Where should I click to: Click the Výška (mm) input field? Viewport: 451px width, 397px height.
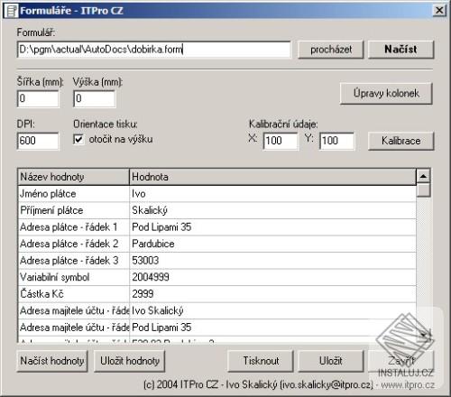[x=95, y=98]
